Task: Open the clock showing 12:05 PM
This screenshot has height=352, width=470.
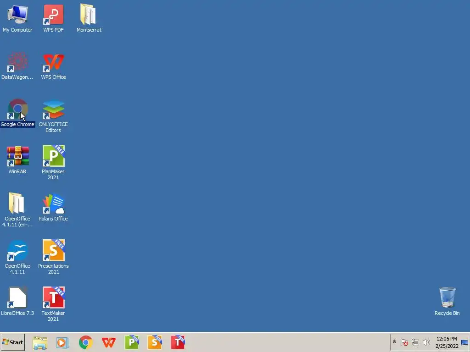Action: coord(447,342)
